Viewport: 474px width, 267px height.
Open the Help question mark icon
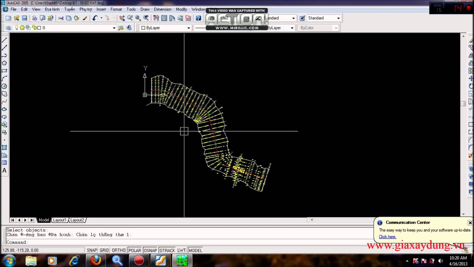point(198,18)
